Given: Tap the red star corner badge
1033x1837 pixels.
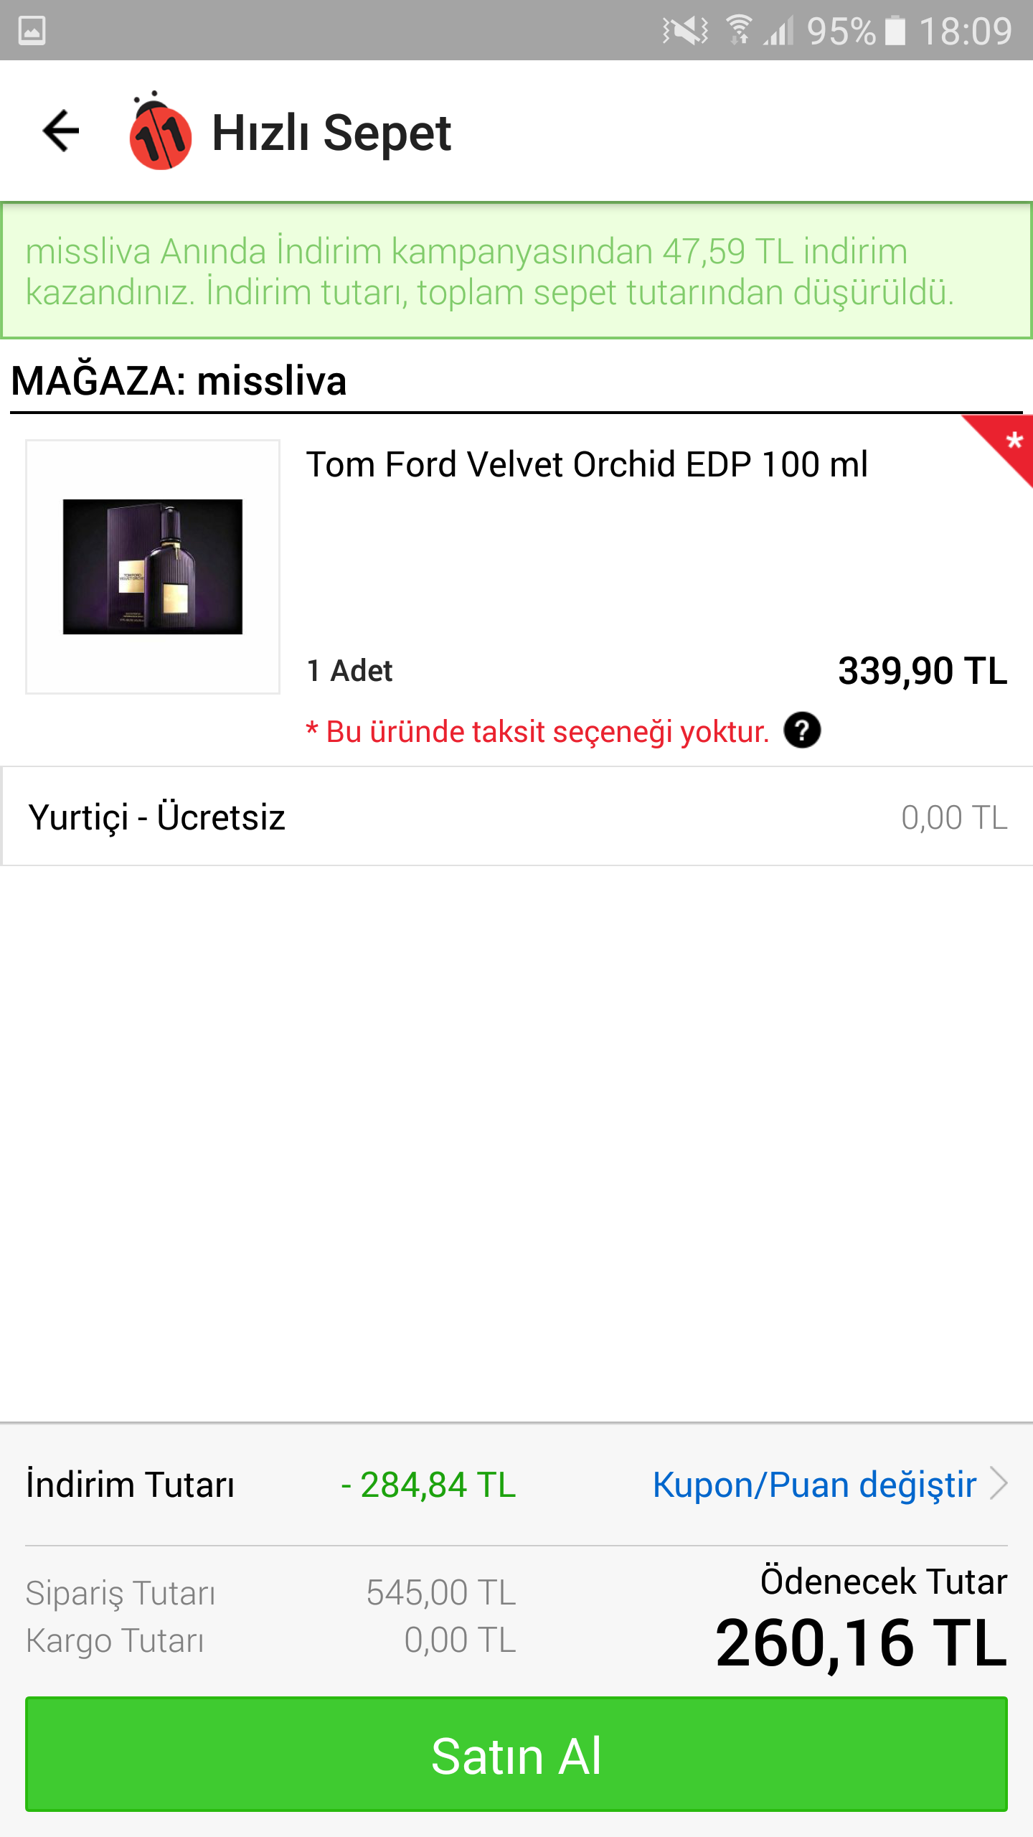Looking at the screenshot, I should click(1002, 446).
